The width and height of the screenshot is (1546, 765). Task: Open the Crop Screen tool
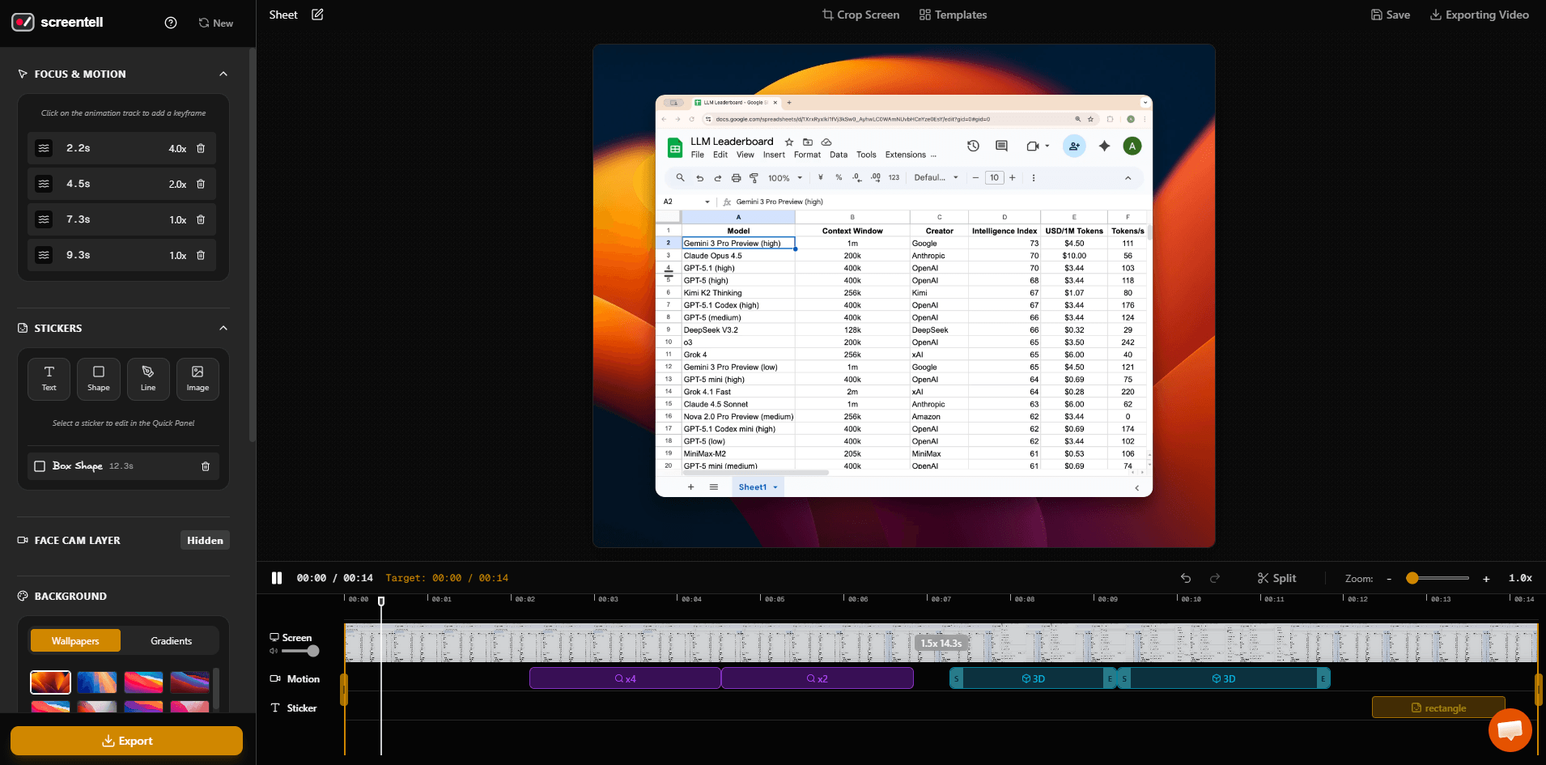[x=860, y=15]
